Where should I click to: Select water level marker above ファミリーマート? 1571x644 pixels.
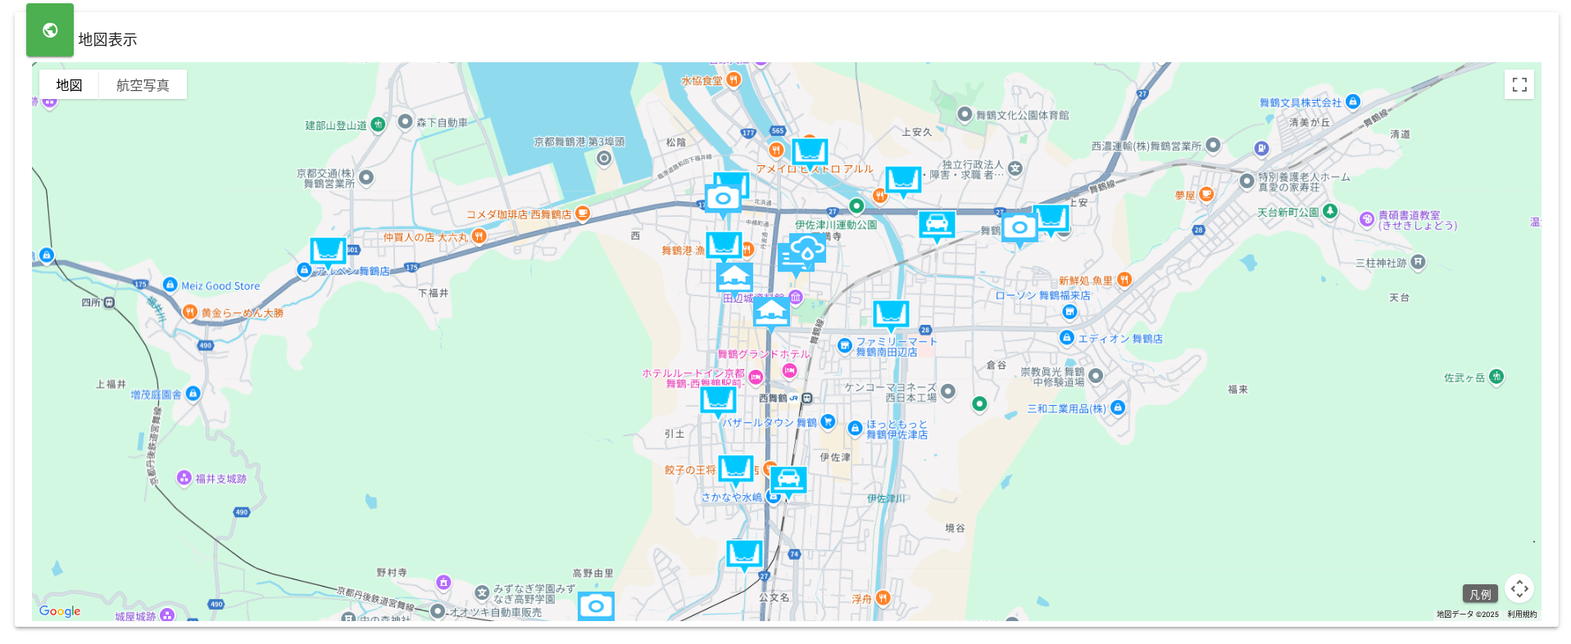(891, 313)
